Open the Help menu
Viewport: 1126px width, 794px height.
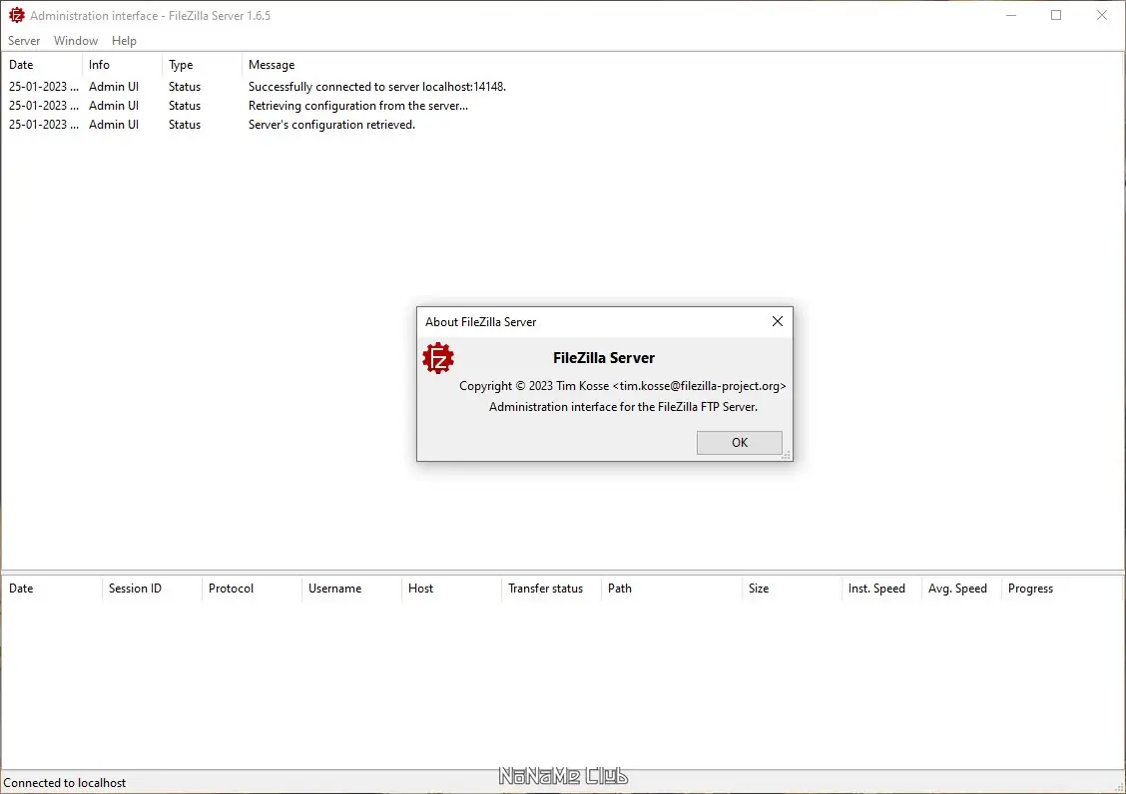point(124,41)
